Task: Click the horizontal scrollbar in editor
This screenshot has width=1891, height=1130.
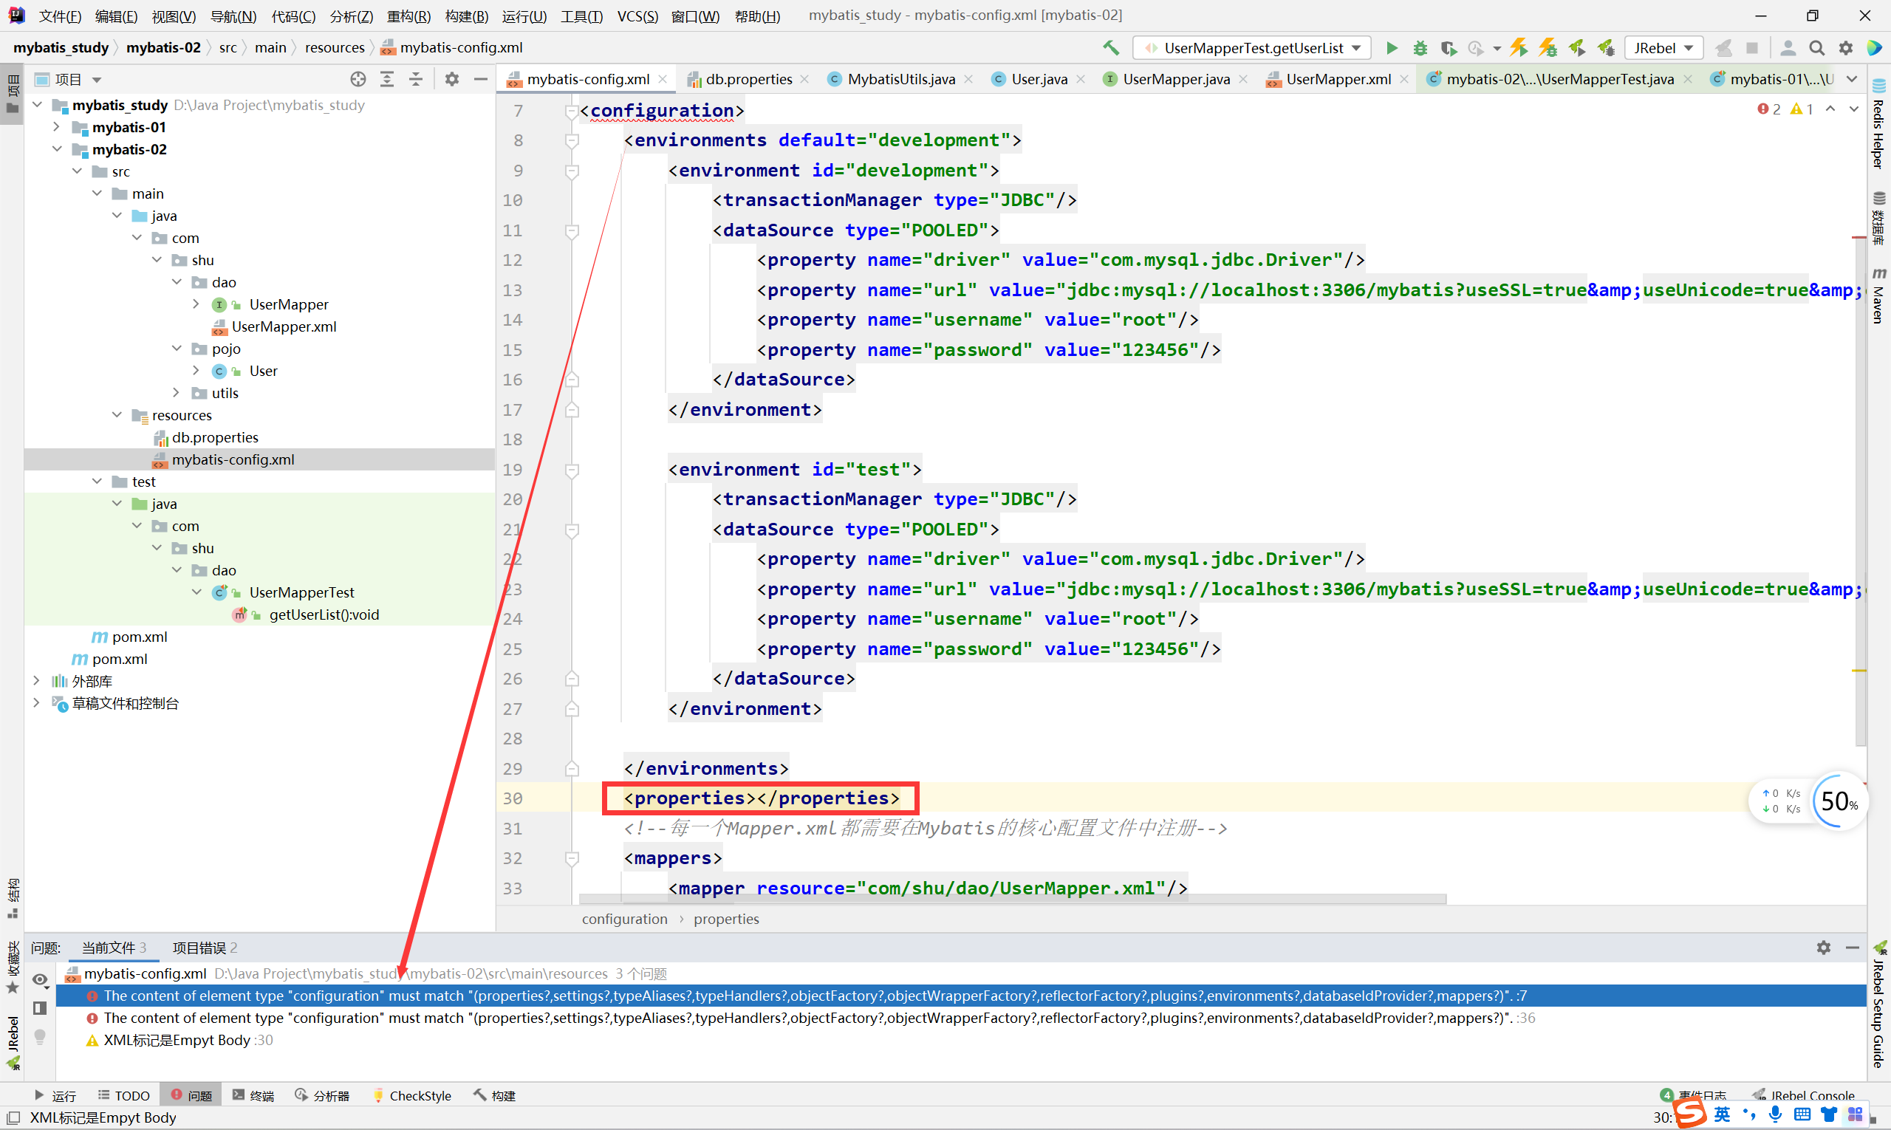Action: point(1011,900)
